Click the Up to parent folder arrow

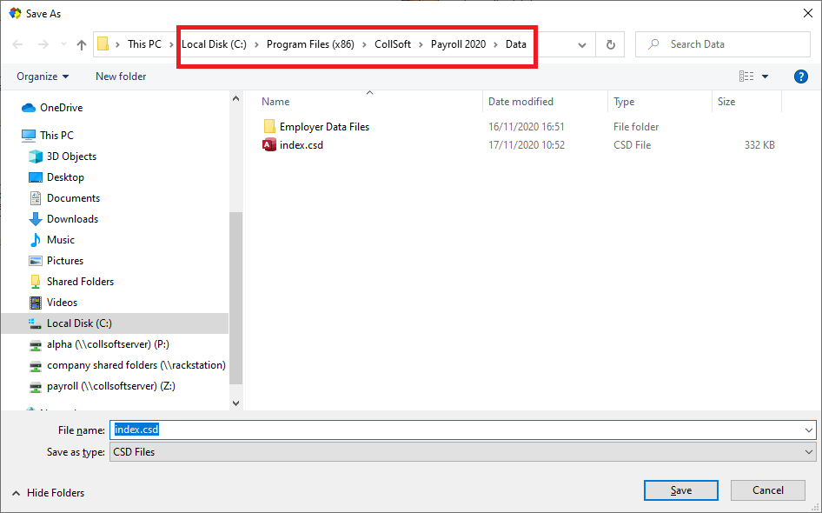point(82,44)
